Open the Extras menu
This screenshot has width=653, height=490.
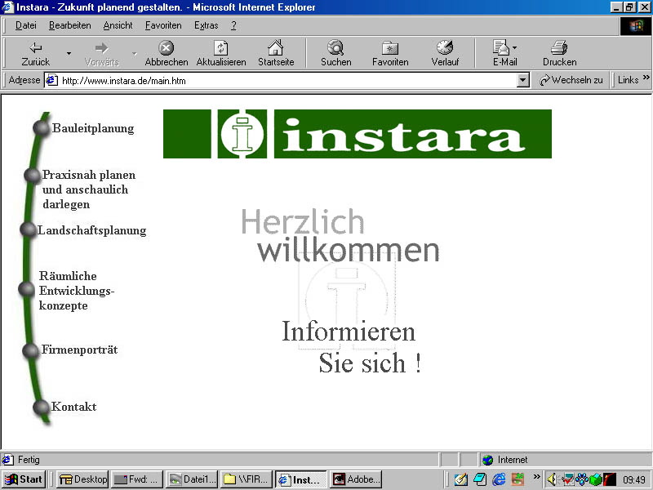[x=207, y=25]
